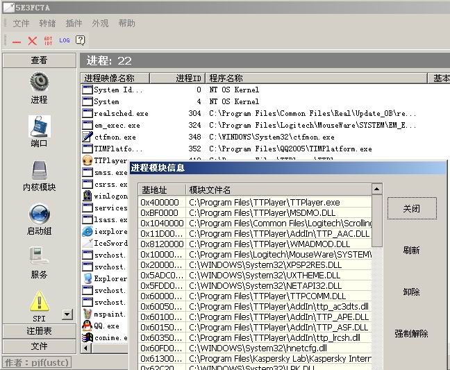Image resolution: width=450 pixels, height=370 pixels.
Task: Click the sidebar scroll down arrow near SPI
Action: click(67, 314)
